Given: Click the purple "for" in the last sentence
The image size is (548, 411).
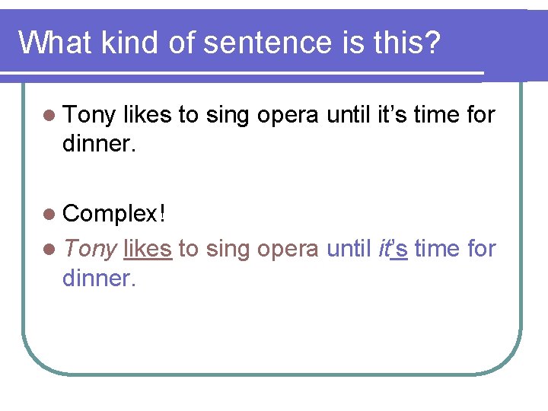Looking at the screenshot, I should [x=481, y=248].
